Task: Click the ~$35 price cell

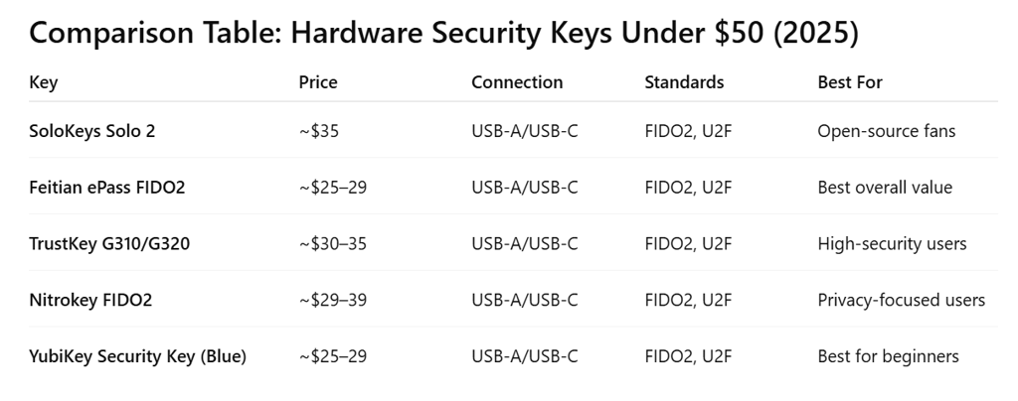Action: [319, 130]
